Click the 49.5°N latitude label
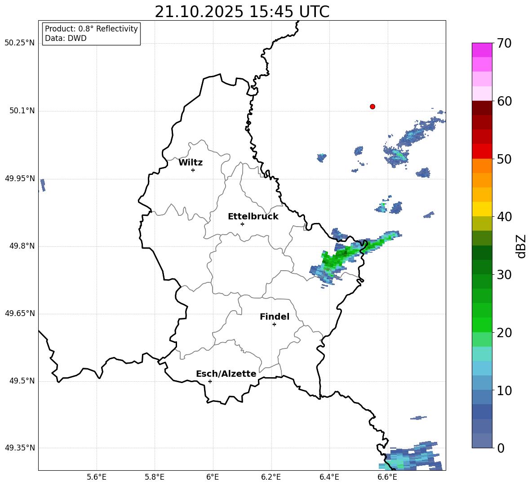Image resolution: width=532 pixels, height=486 pixels. pos(22,381)
